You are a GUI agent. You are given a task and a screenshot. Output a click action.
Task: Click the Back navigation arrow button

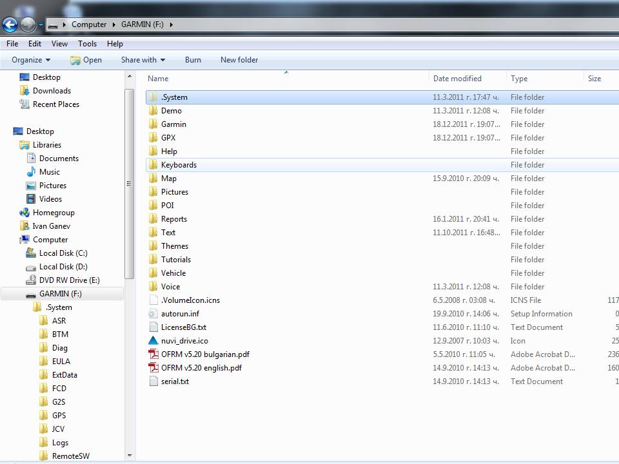[x=10, y=25]
